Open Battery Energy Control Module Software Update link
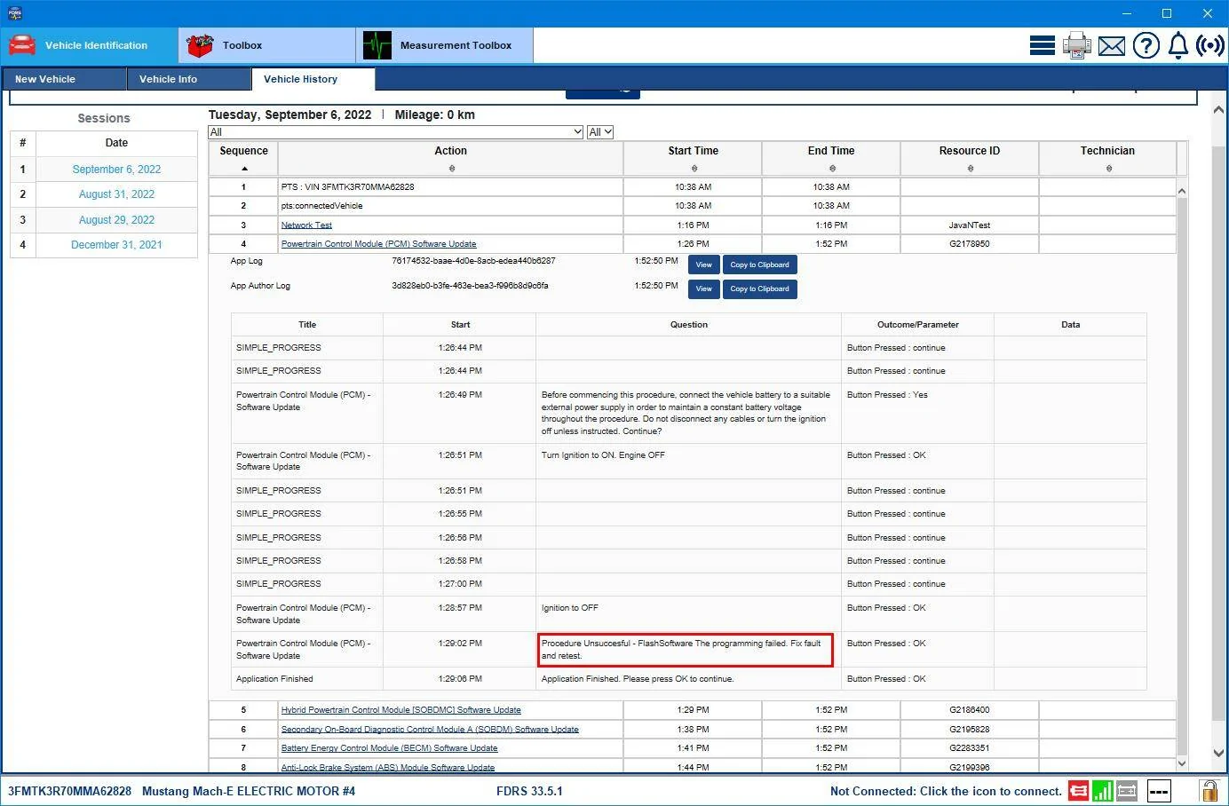Viewport: 1229px width, 806px height. coord(389,748)
